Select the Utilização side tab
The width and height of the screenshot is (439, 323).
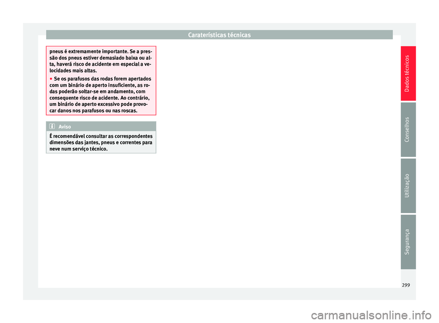click(x=408, y=186)
